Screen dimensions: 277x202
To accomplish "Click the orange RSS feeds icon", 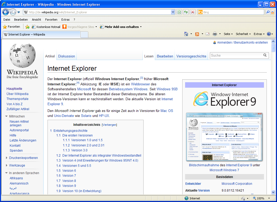I will [197, 34].
